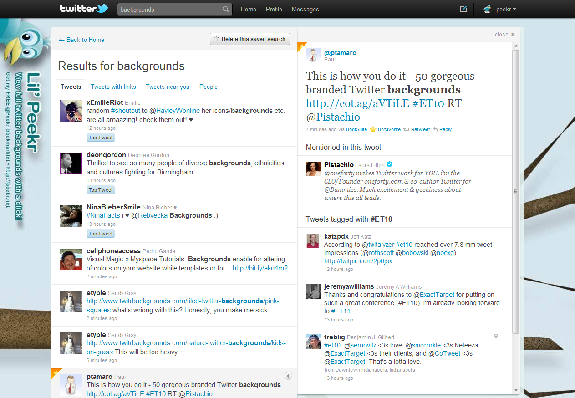Click the details pane vertical scrollbar
575x398 pixels.
click(x=516, y=191)
